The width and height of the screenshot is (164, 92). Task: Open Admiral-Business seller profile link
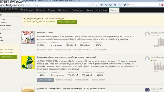[x=157, y=57]
